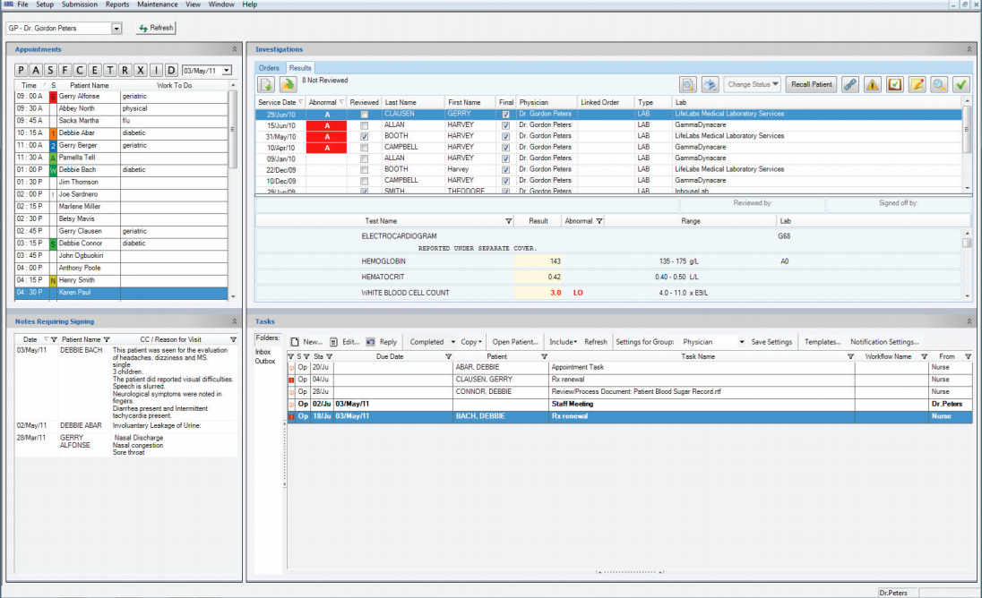Click the Refresh button beside the provider dropdown

pyautogui.click(x=156, y=28)
